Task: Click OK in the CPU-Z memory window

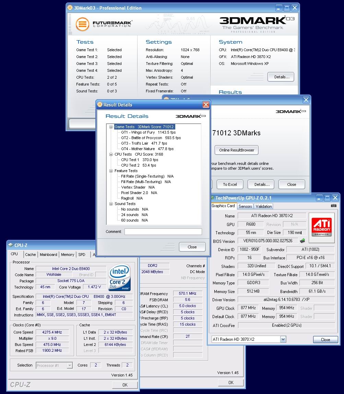Action: pyautogui.click(x=231, y=382)
